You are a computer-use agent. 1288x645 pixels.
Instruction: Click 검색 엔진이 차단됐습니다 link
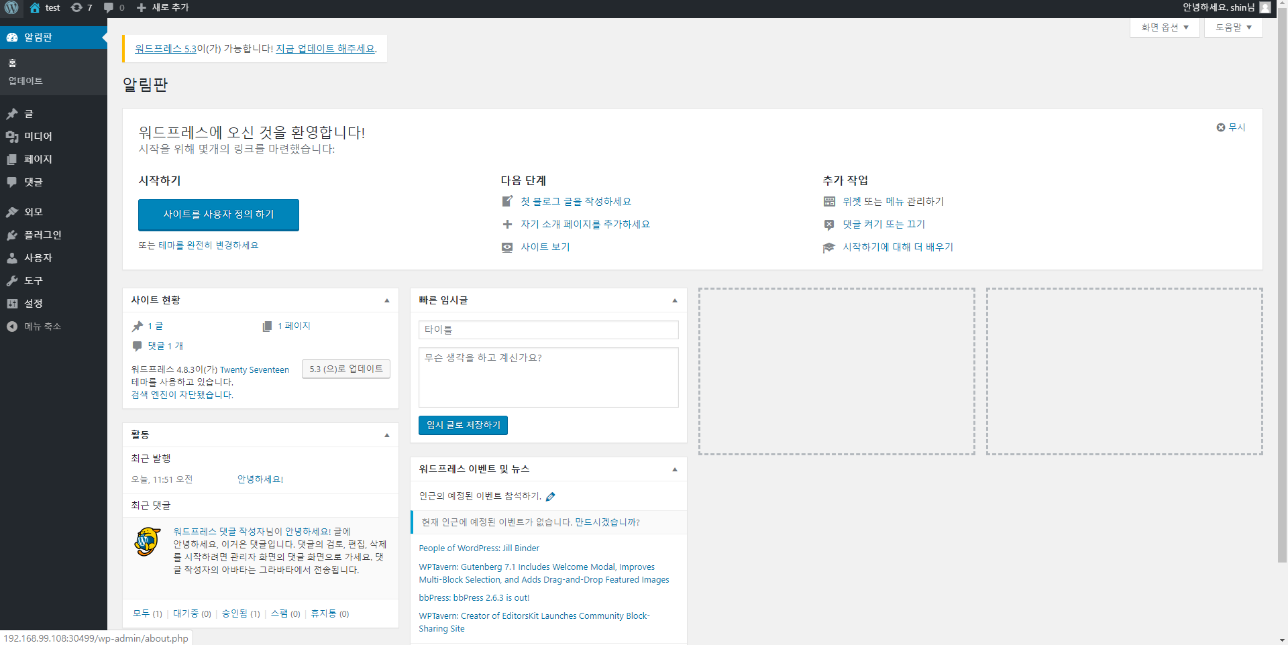pos(182,395)
